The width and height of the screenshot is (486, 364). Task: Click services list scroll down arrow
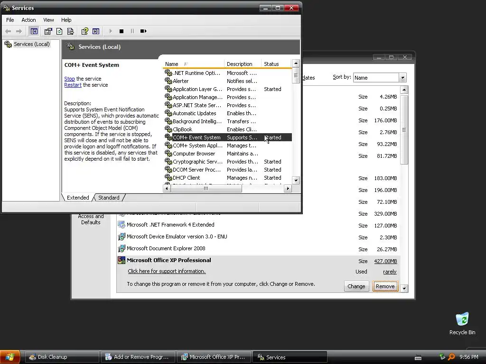[296, 180]
